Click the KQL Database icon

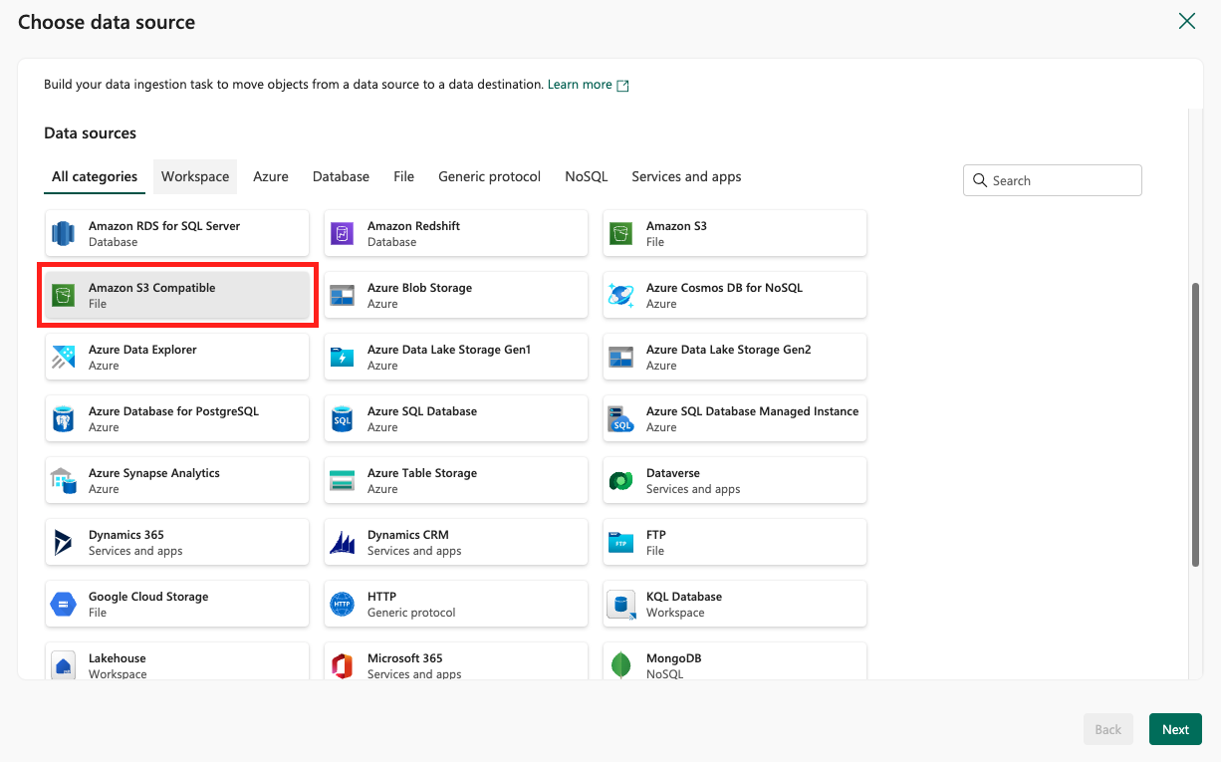(x=621, y=605)
